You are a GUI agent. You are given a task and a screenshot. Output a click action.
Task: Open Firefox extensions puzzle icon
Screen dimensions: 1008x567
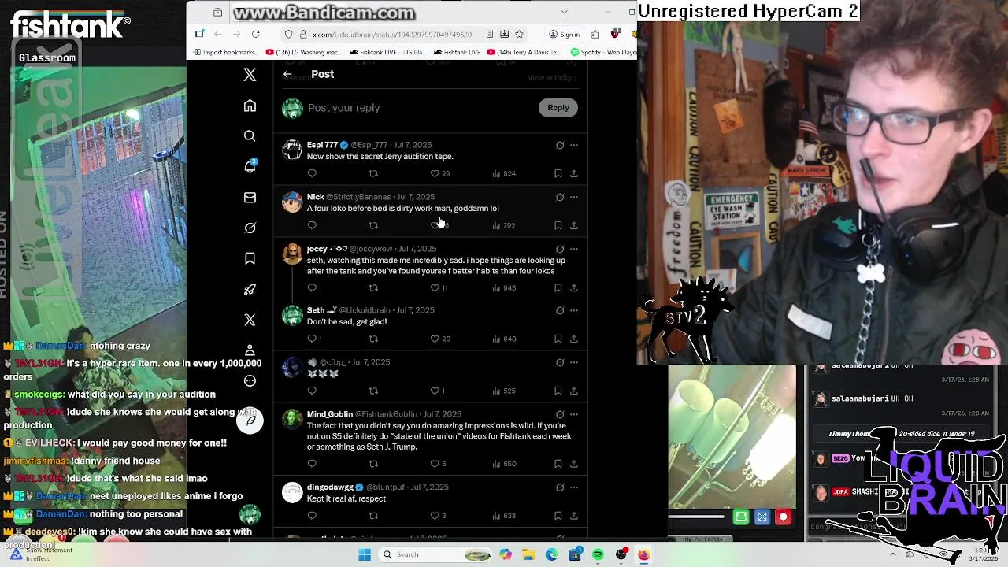tap(595, 34)
